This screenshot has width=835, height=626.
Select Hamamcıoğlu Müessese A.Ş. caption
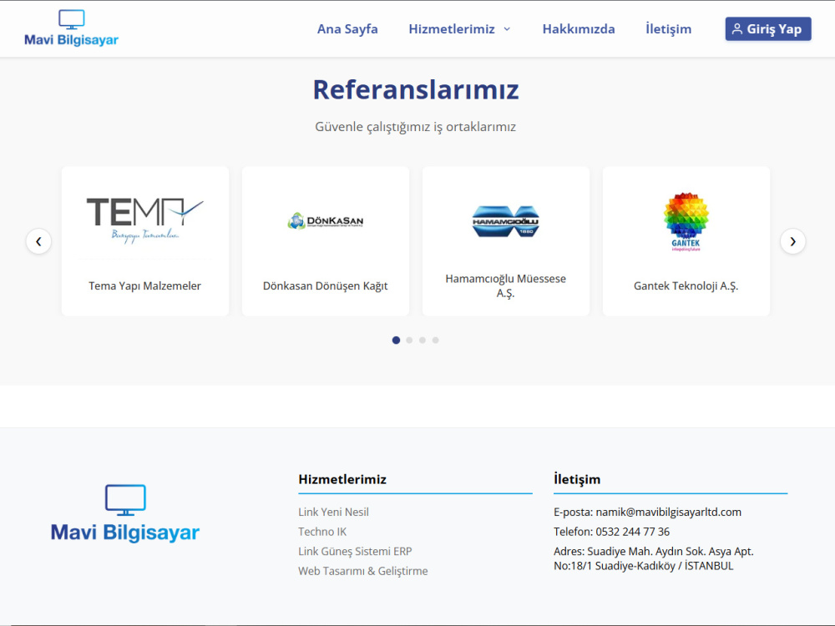point(505,285)
